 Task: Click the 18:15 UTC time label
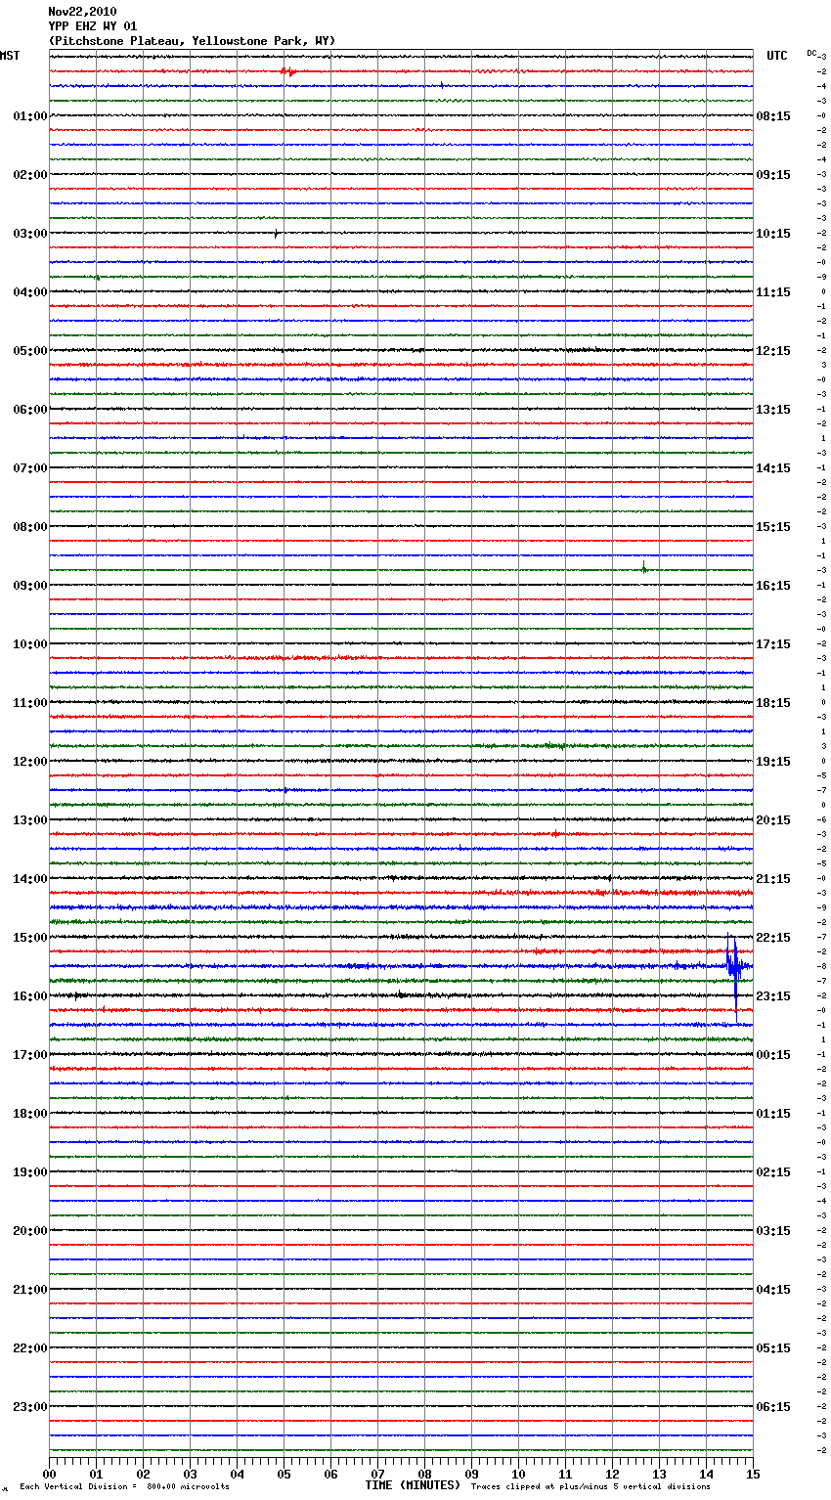coord(773,703)
